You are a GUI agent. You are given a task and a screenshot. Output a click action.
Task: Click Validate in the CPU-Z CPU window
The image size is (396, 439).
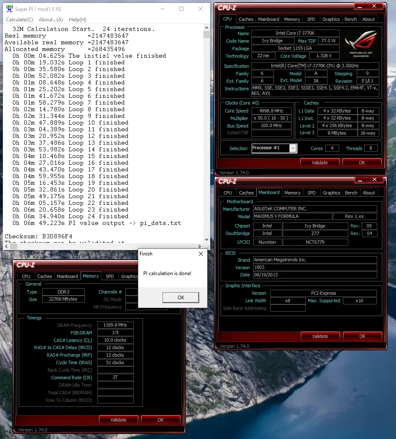(320, 163)
